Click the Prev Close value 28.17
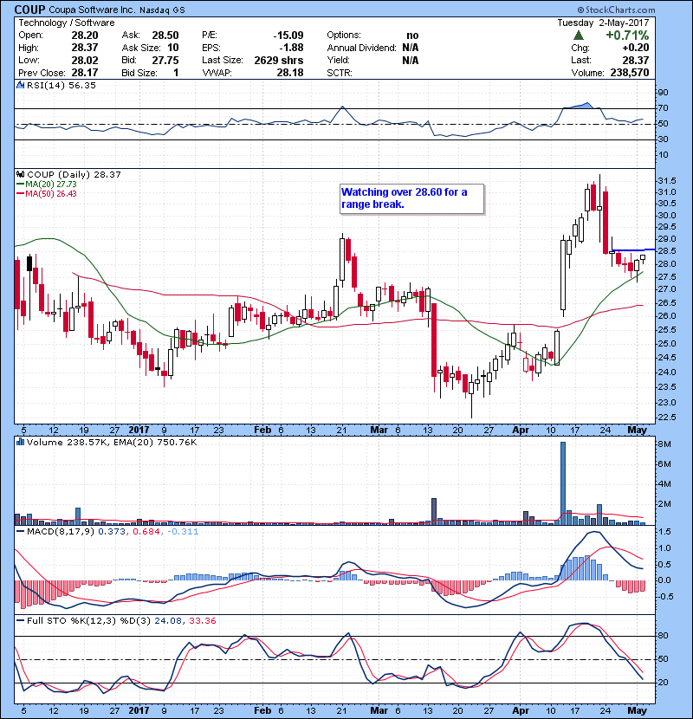The width and height of the screenshot is (693, 719). click(85, 73)
